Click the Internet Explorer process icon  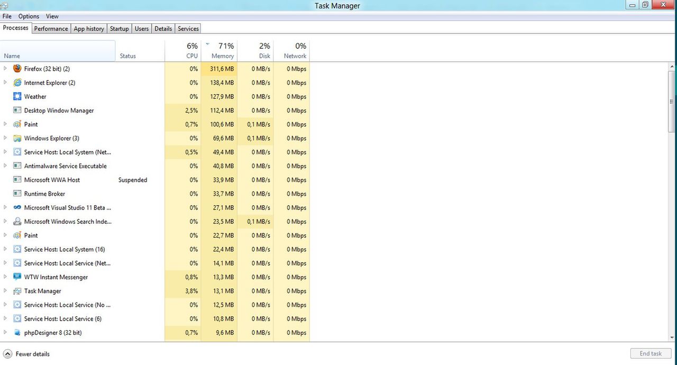(17, 83)
